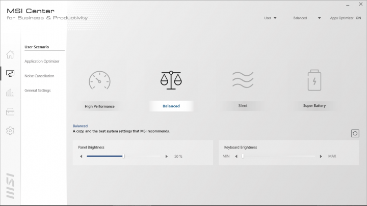The image size is (367, 206).
Task: Reset scenario settings with the restore icon
Action: pos(355,133)
